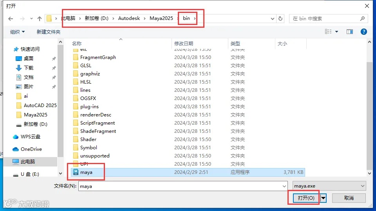
Task: Sort by 名称 column header
Action: click(x=77, y=43)
